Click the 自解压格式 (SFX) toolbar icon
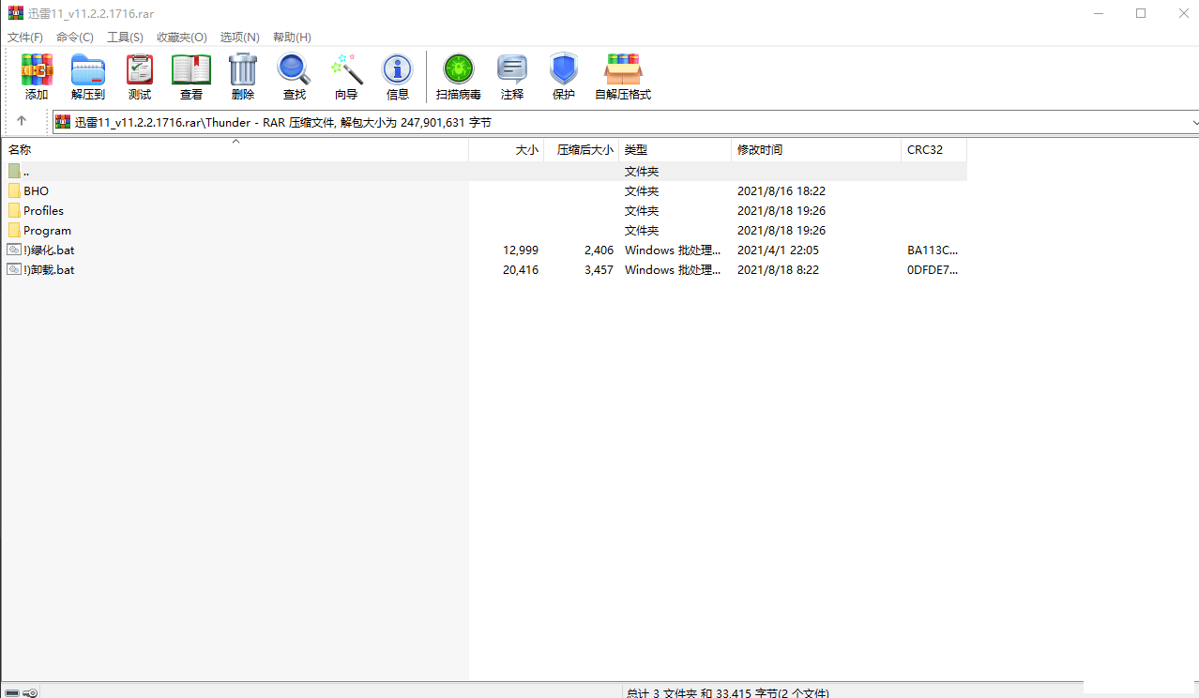 point(623,70)
